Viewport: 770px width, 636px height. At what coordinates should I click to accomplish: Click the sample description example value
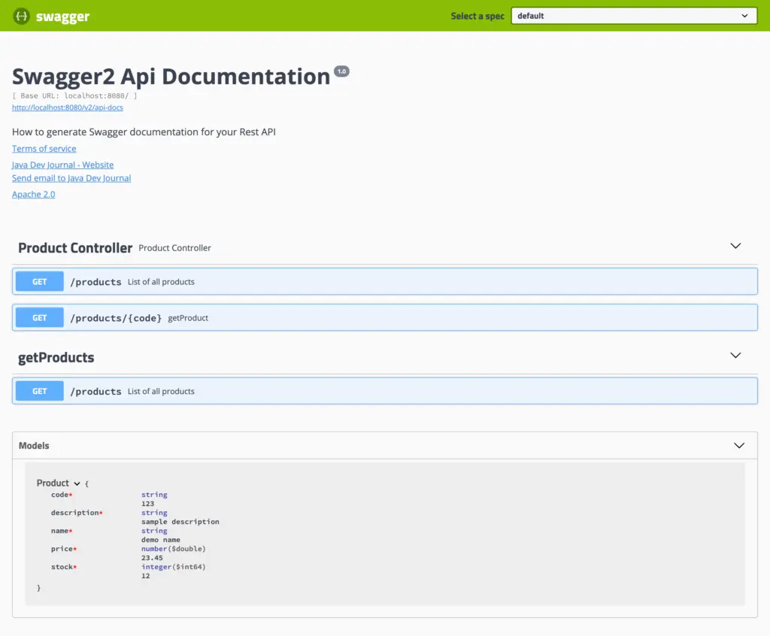(x=180, y=522)
